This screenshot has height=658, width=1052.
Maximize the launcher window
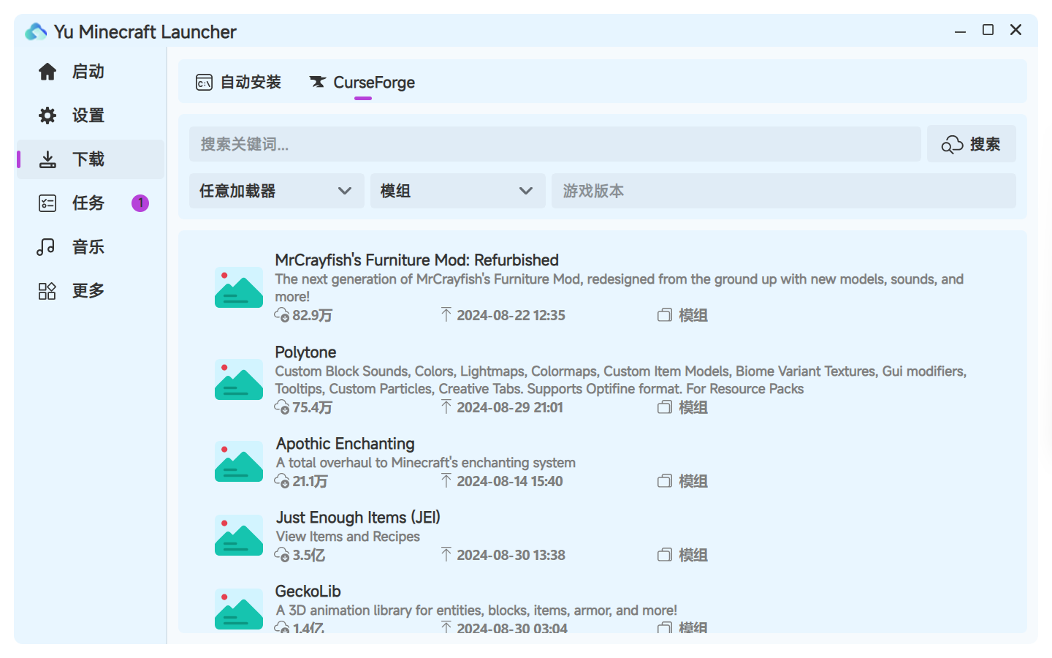(988, 30)
